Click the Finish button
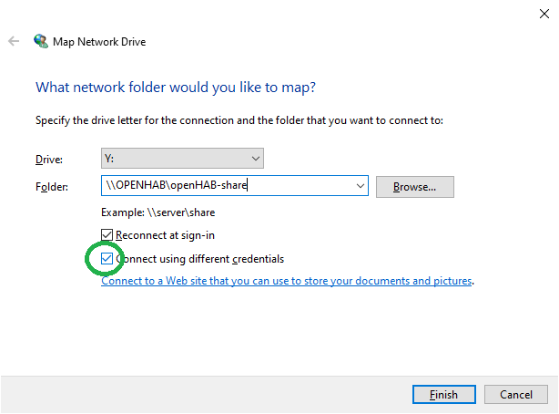The width and height of the screenshot is (559, 414). pyautogui.click(x=442, y=394)
